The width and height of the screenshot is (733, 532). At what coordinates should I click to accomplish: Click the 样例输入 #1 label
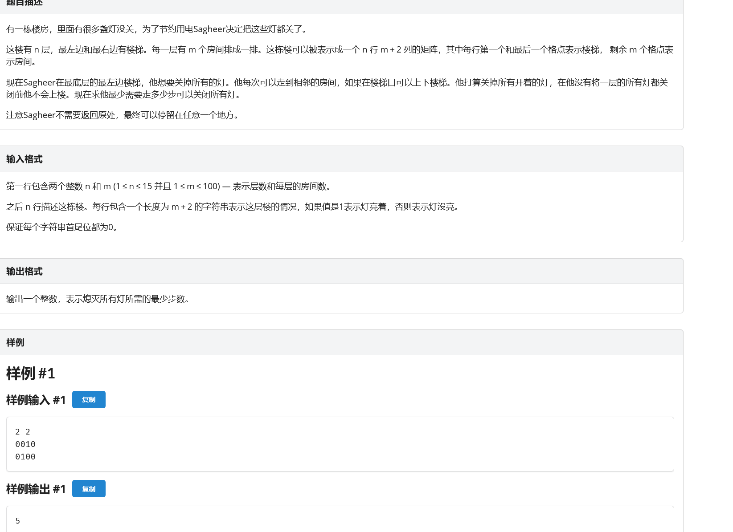click(x=36, y=400)
